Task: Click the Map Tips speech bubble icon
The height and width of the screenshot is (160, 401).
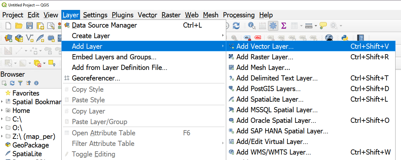Action: (323, 26)
